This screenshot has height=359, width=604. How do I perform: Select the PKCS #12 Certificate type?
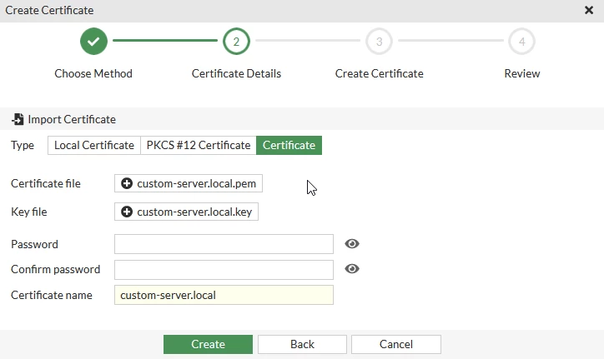point(199,145)
